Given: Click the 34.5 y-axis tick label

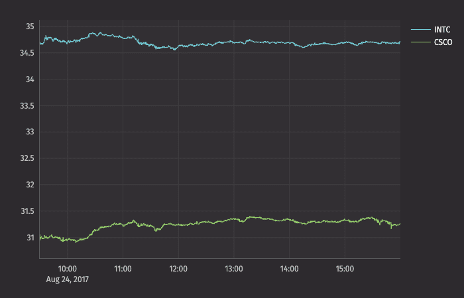Looking at the screenshot, I should tap(27, 53).
